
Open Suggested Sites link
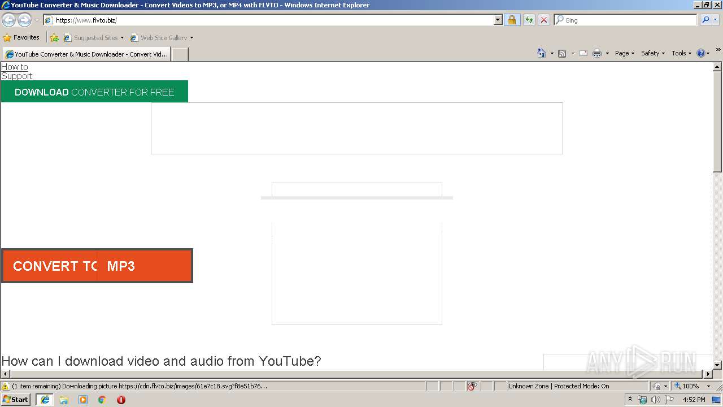click(93, 38)
